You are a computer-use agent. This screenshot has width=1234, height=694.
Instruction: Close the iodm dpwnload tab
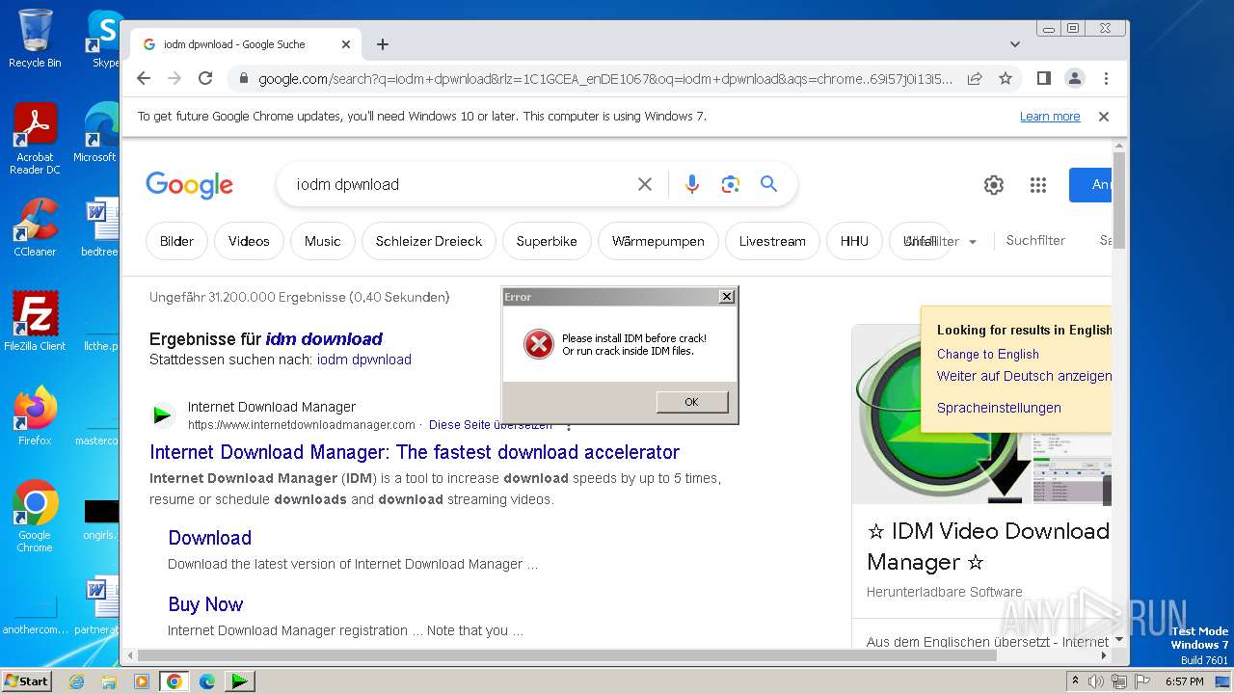[x=346, y=44]
